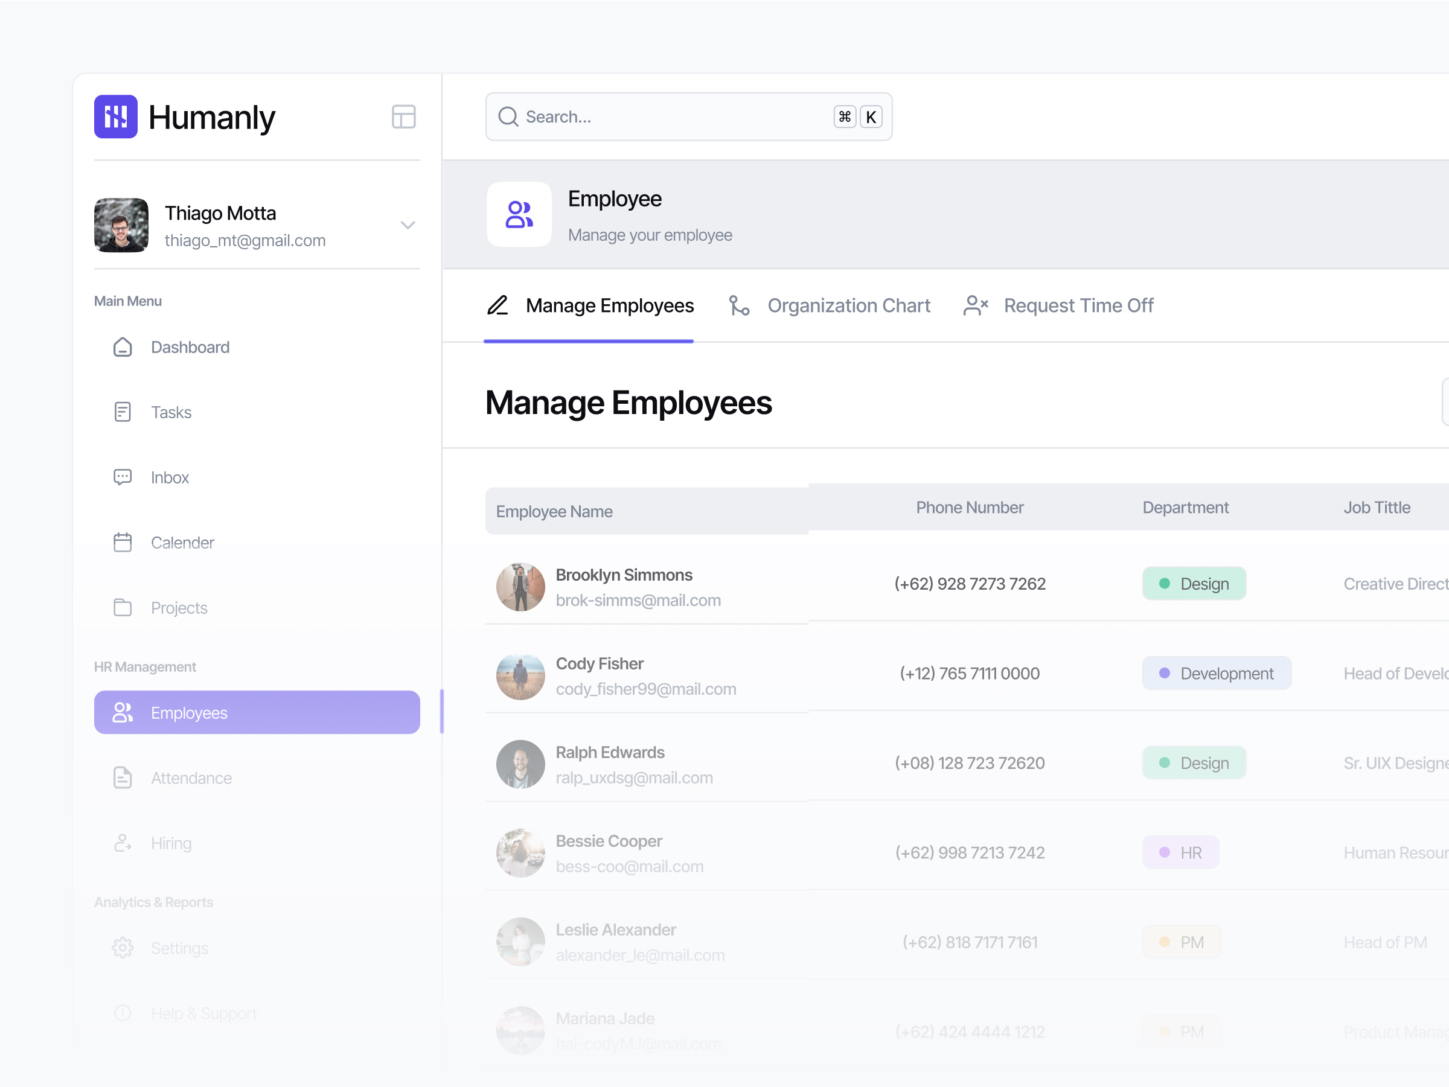Click the search magnifier icon
This screenshot has height=1087, width=1449.
click(508, 116)
